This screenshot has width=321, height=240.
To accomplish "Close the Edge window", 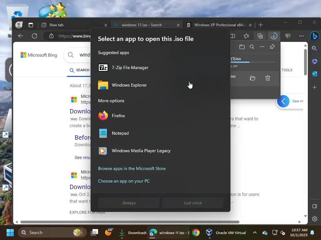I will pos(314,22).
